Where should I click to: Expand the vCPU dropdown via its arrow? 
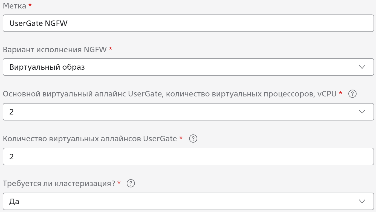pos(362,112)
